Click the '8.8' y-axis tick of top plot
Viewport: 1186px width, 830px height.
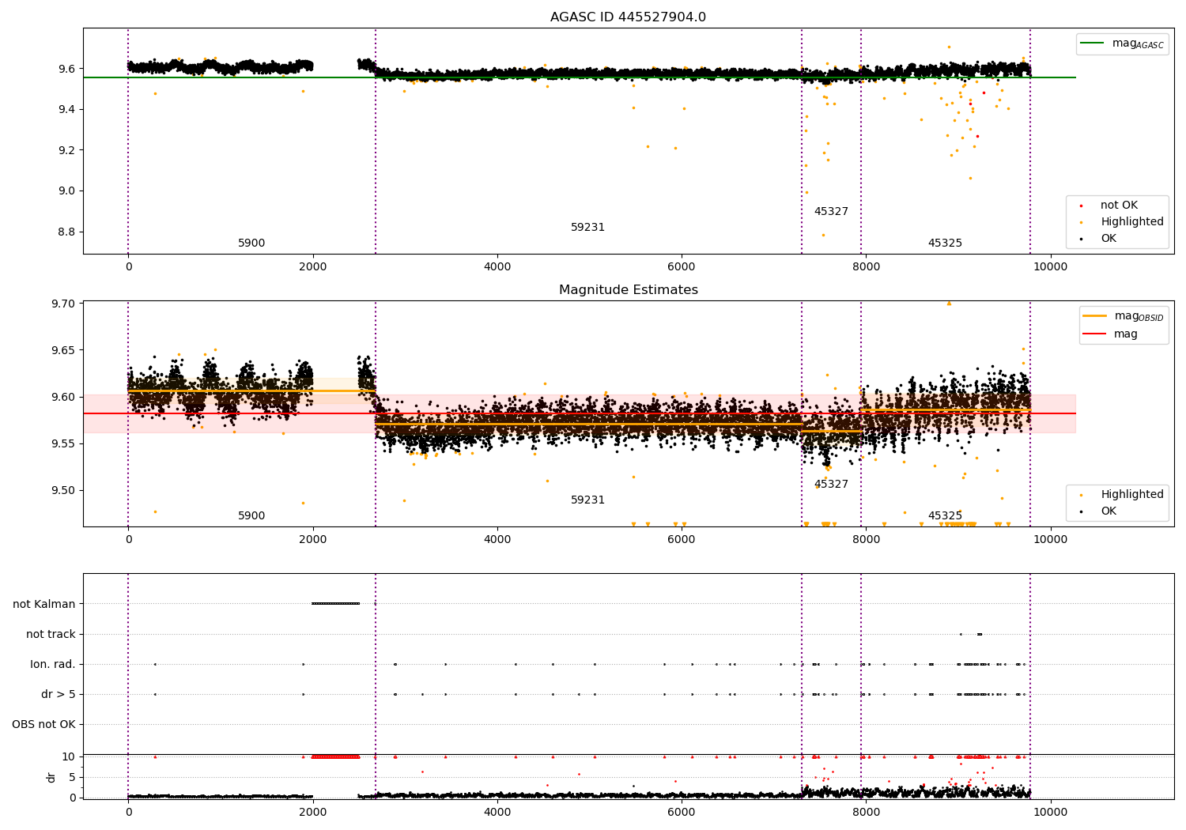coord(66,232)
